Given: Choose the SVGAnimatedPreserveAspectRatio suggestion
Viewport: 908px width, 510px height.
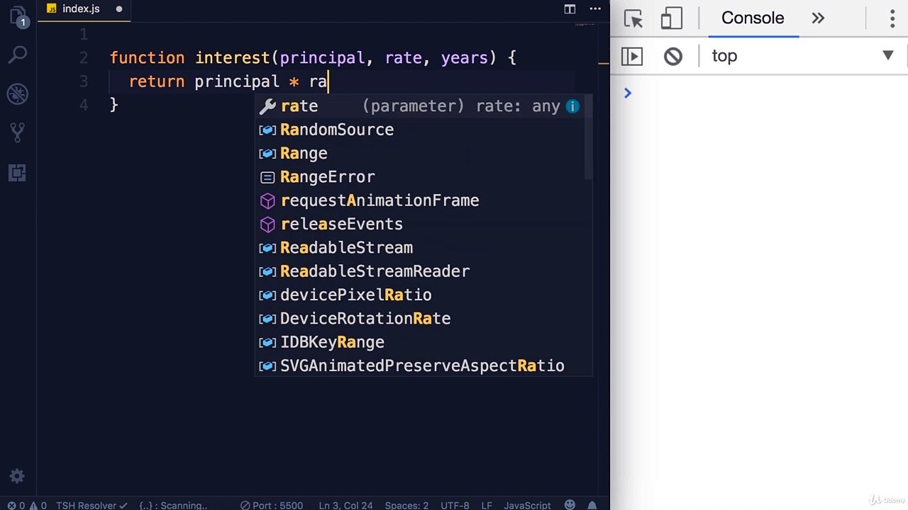Looking at the screenshot, I should (x=420, y=365).
